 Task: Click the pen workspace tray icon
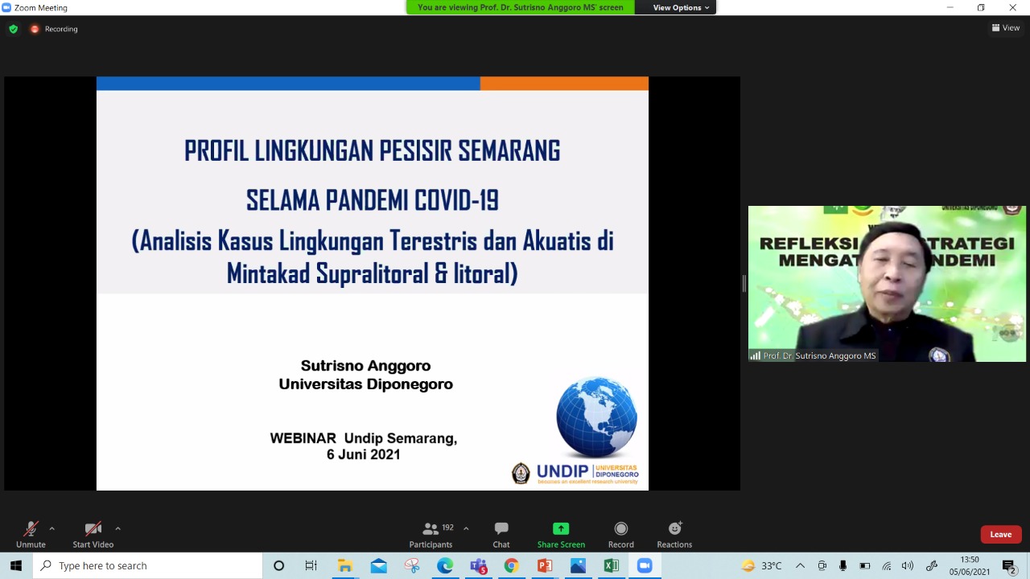pyautogui.click(x=932, y=565)
